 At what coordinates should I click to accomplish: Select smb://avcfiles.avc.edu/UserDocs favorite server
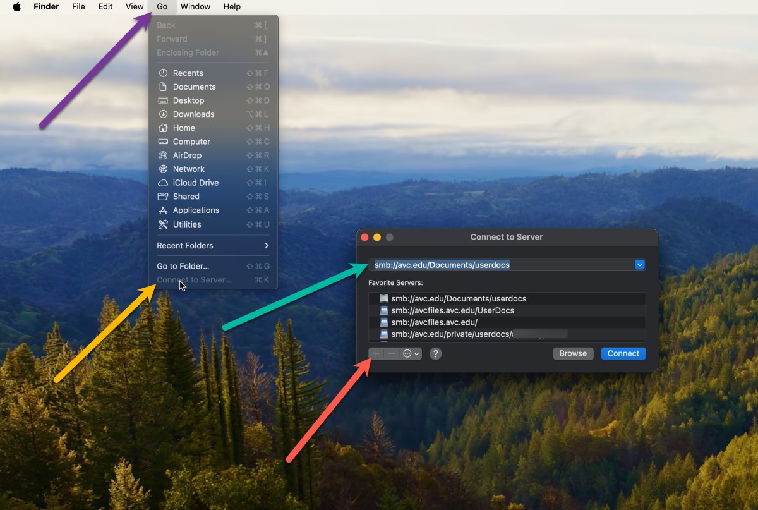[x=452, y=310]
